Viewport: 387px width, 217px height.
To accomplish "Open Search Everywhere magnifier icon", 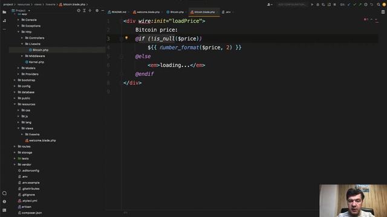I will 379,4.
